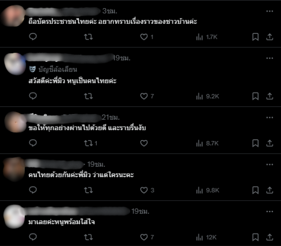Click the parody account label บัญชีล้อเลียน

(x=53, y=69)
